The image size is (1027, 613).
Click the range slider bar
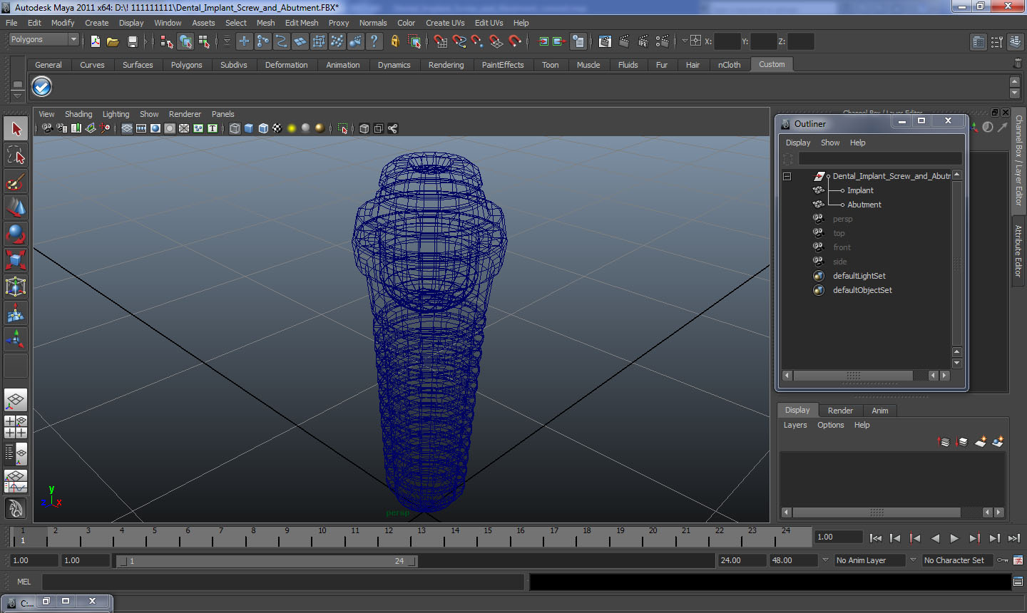click(267, 561)
